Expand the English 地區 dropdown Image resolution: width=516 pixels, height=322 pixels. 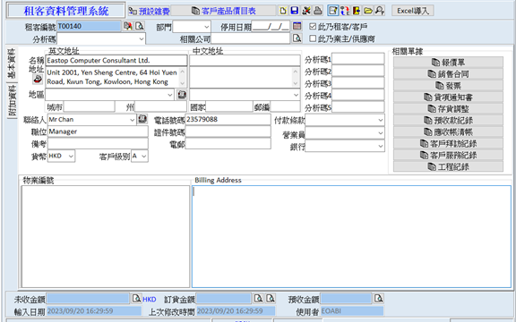(170, 95)
